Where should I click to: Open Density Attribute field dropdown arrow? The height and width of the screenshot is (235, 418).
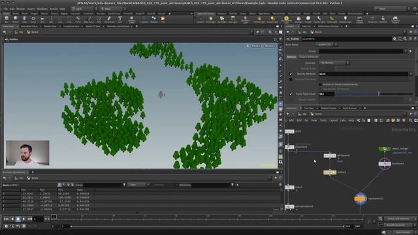[411, 74]
